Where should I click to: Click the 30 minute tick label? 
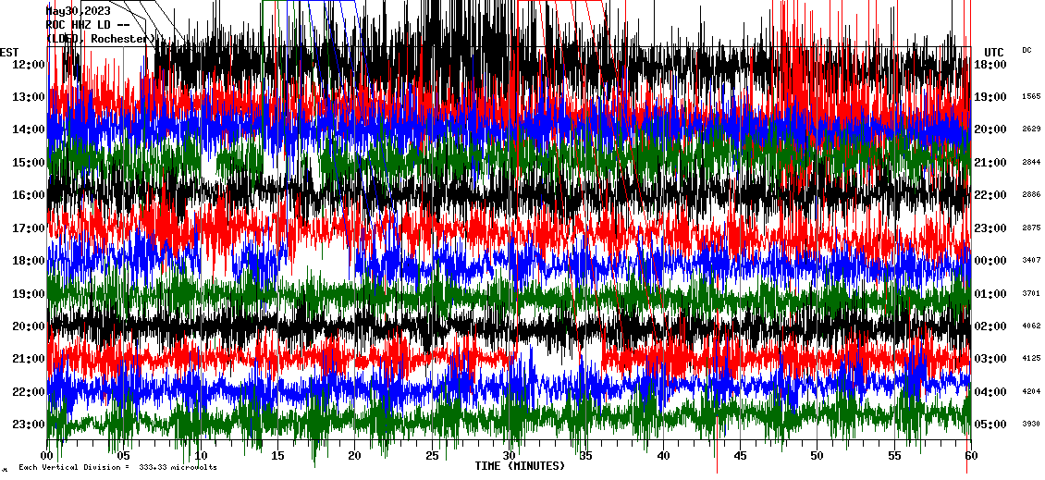(x=510, y=456)
